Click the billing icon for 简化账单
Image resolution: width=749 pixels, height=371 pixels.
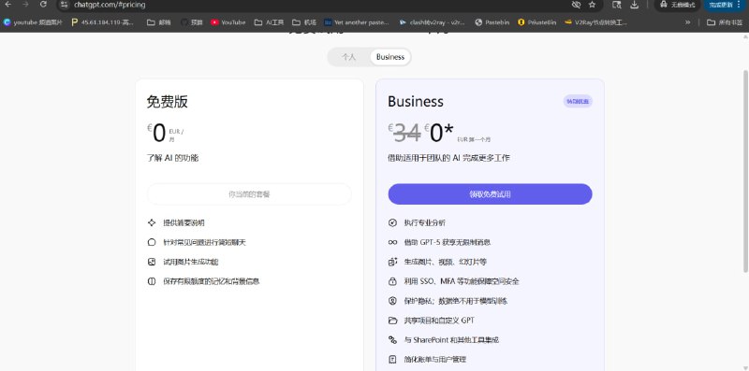point(392,359)
